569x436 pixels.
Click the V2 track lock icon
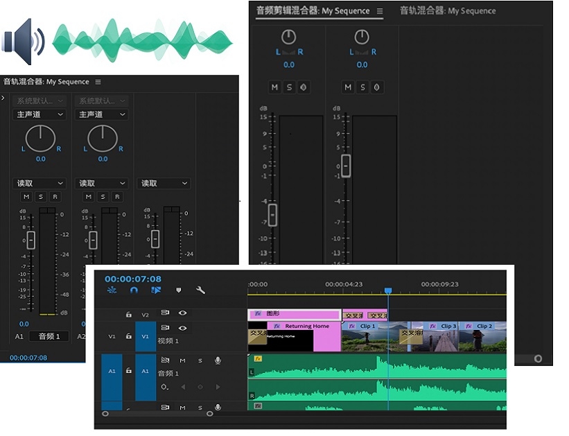(x=129, y=315)
